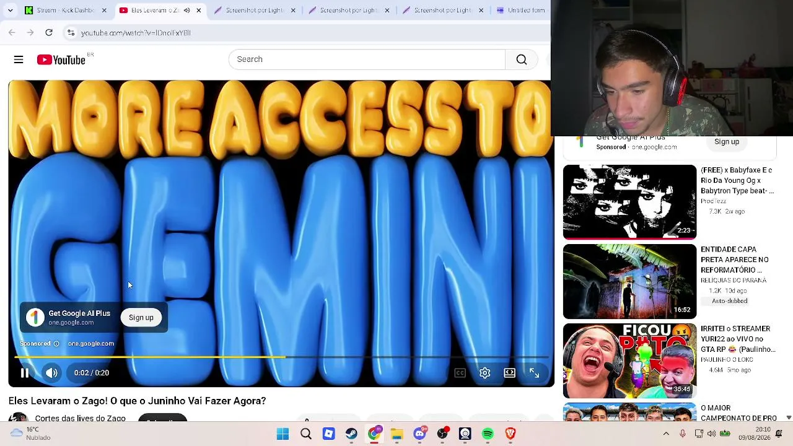Image resolution: width=793 pixels, height=446 pixels.
Task: Open File Explorer from the taskbar
Action: [396, 434]
